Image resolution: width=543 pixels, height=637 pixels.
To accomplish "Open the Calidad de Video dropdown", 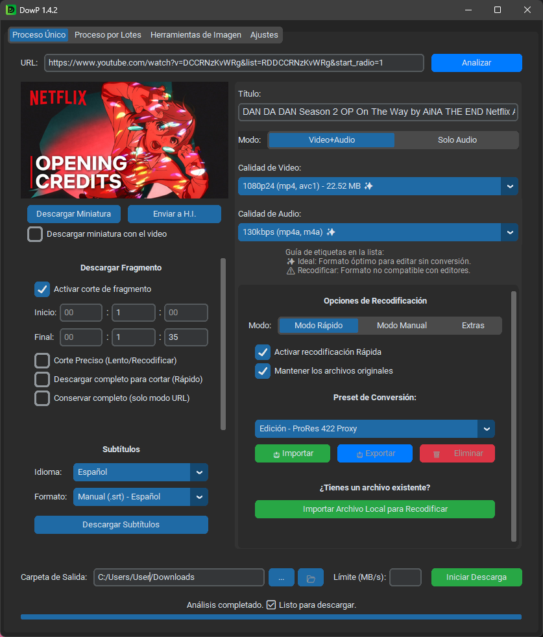I will point(378,186).
